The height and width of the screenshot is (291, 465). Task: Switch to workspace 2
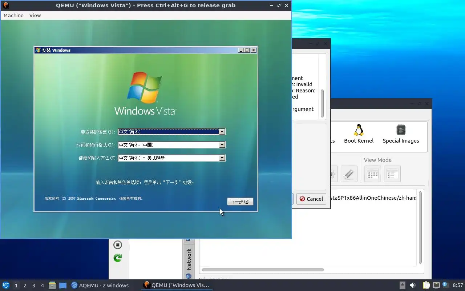(25, 286)
